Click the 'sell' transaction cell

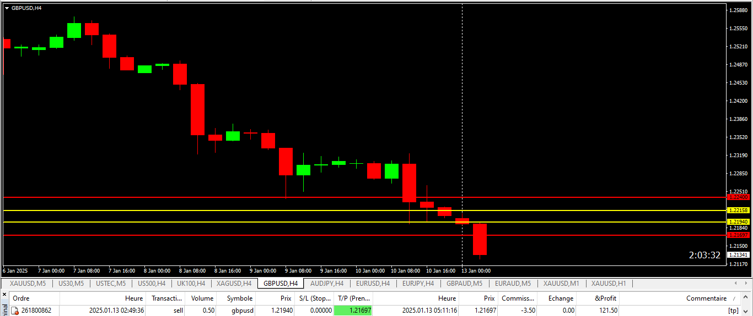(178, 311)
